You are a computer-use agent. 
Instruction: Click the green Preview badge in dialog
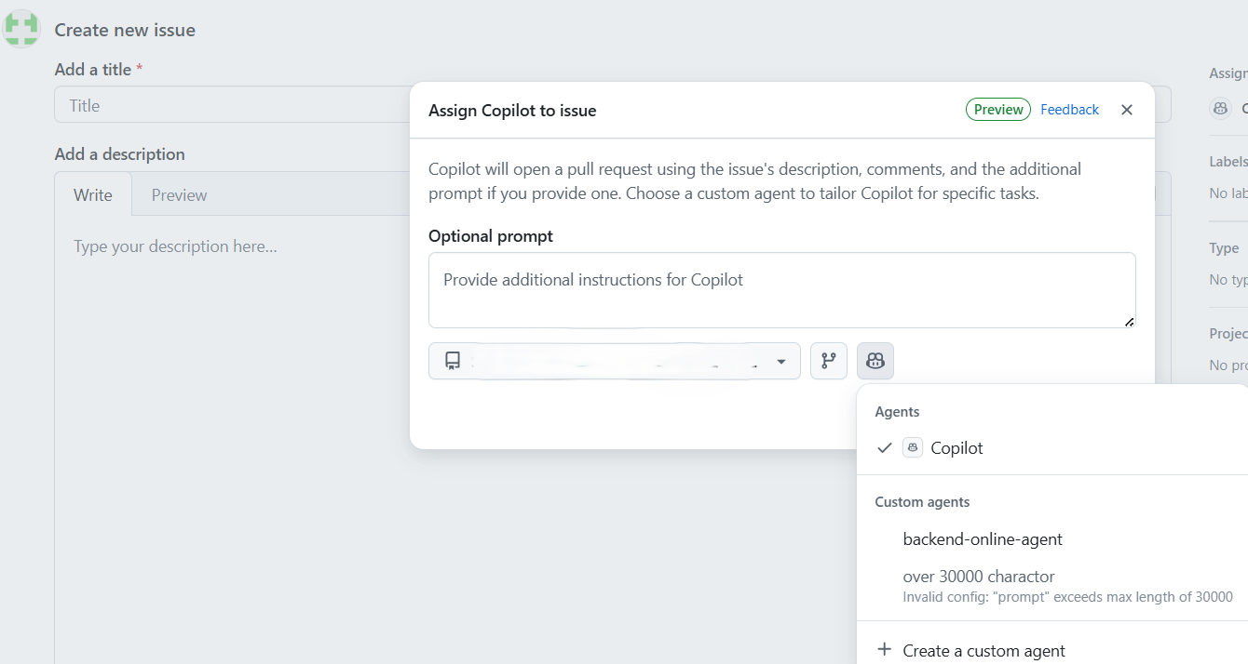pyautogui.click(x=997, y=110)
